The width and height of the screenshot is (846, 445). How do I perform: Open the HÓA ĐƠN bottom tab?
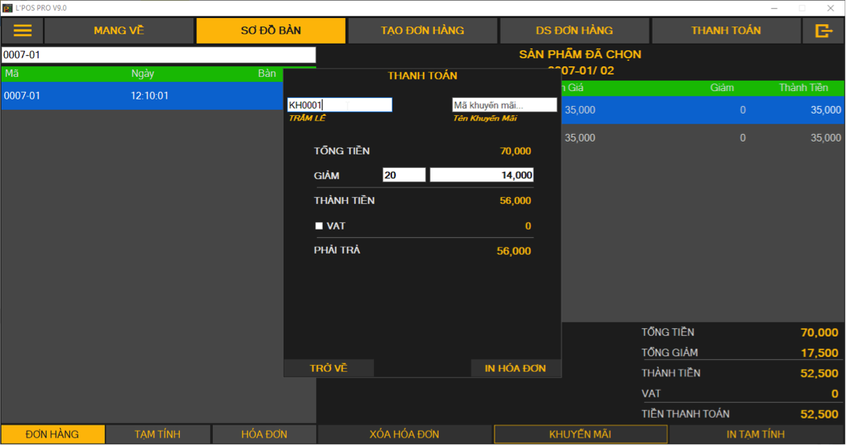(x=265, y=434)
